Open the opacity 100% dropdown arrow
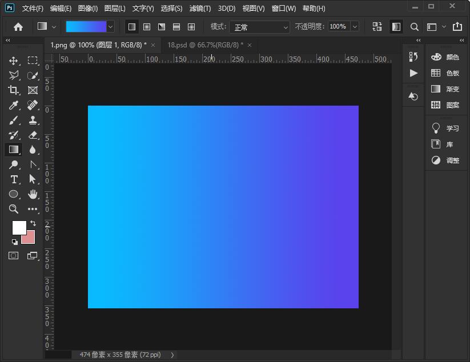This screenshot has width=470, height=362. coord(355,27)
